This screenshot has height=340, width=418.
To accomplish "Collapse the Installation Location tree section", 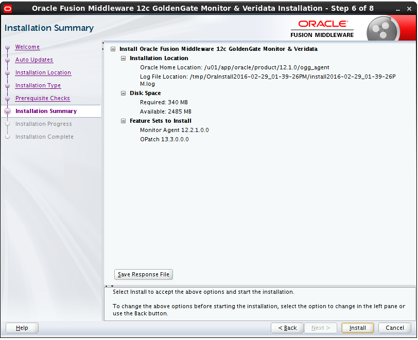I will pyautogui.click(x=123, y=58).
